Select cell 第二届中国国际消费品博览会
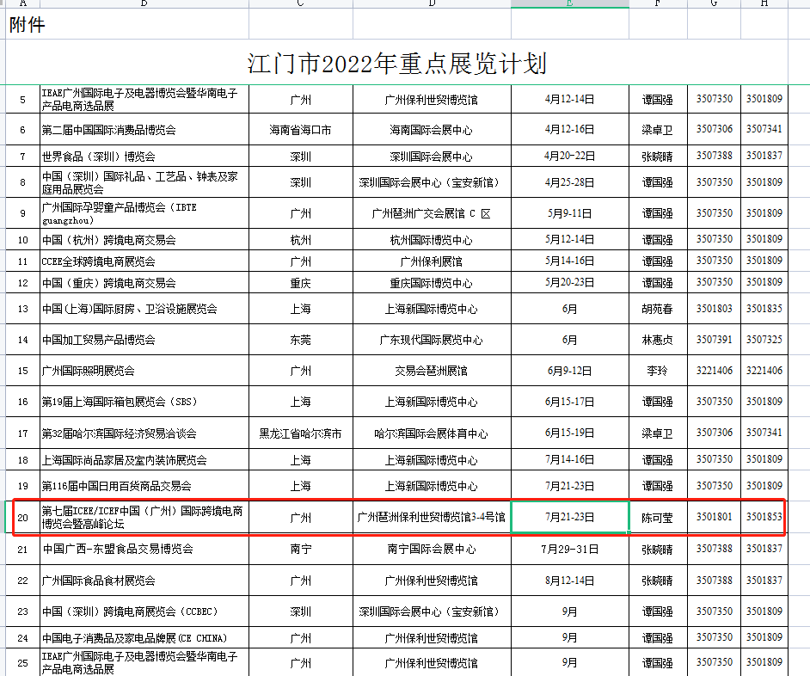Screen dimensions: 810x676 (144, 130)
